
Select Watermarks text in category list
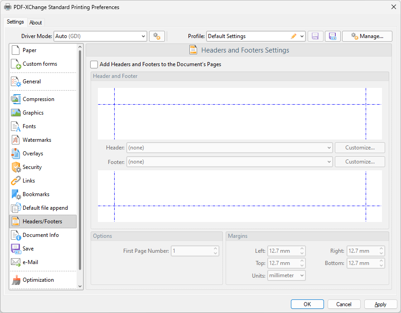37,140
